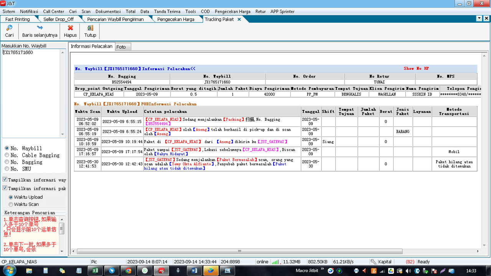This screenshot has width=491, height=276.
Task: Select the No. Bagging radio button
Action: point(7,162)
